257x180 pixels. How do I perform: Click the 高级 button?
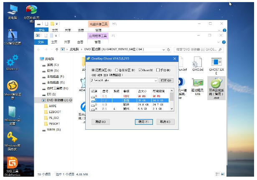pos(100,122)
